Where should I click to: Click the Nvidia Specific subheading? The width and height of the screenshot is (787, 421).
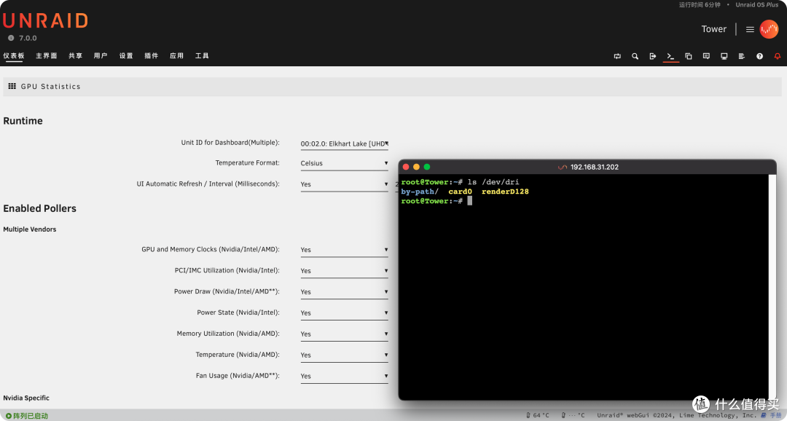click(26, 398)
